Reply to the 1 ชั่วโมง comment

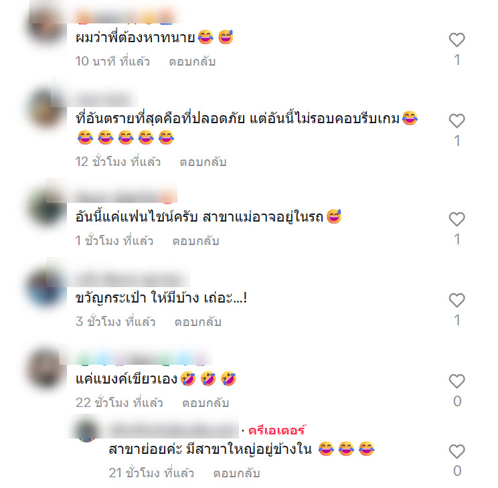pos(195,241)
